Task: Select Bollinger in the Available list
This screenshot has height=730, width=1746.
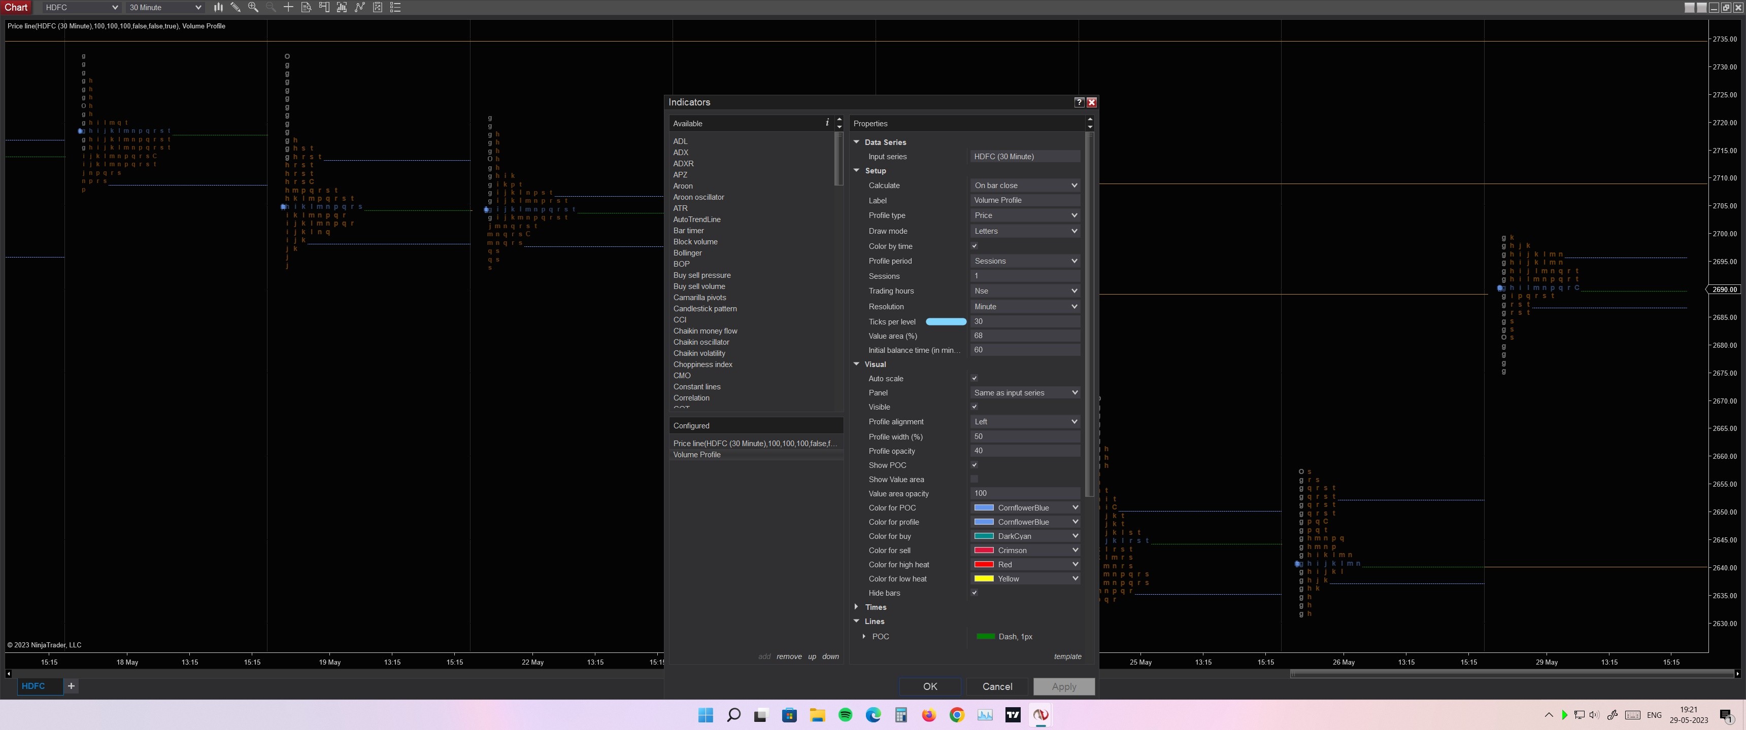Action: click(x=687, y=253)
